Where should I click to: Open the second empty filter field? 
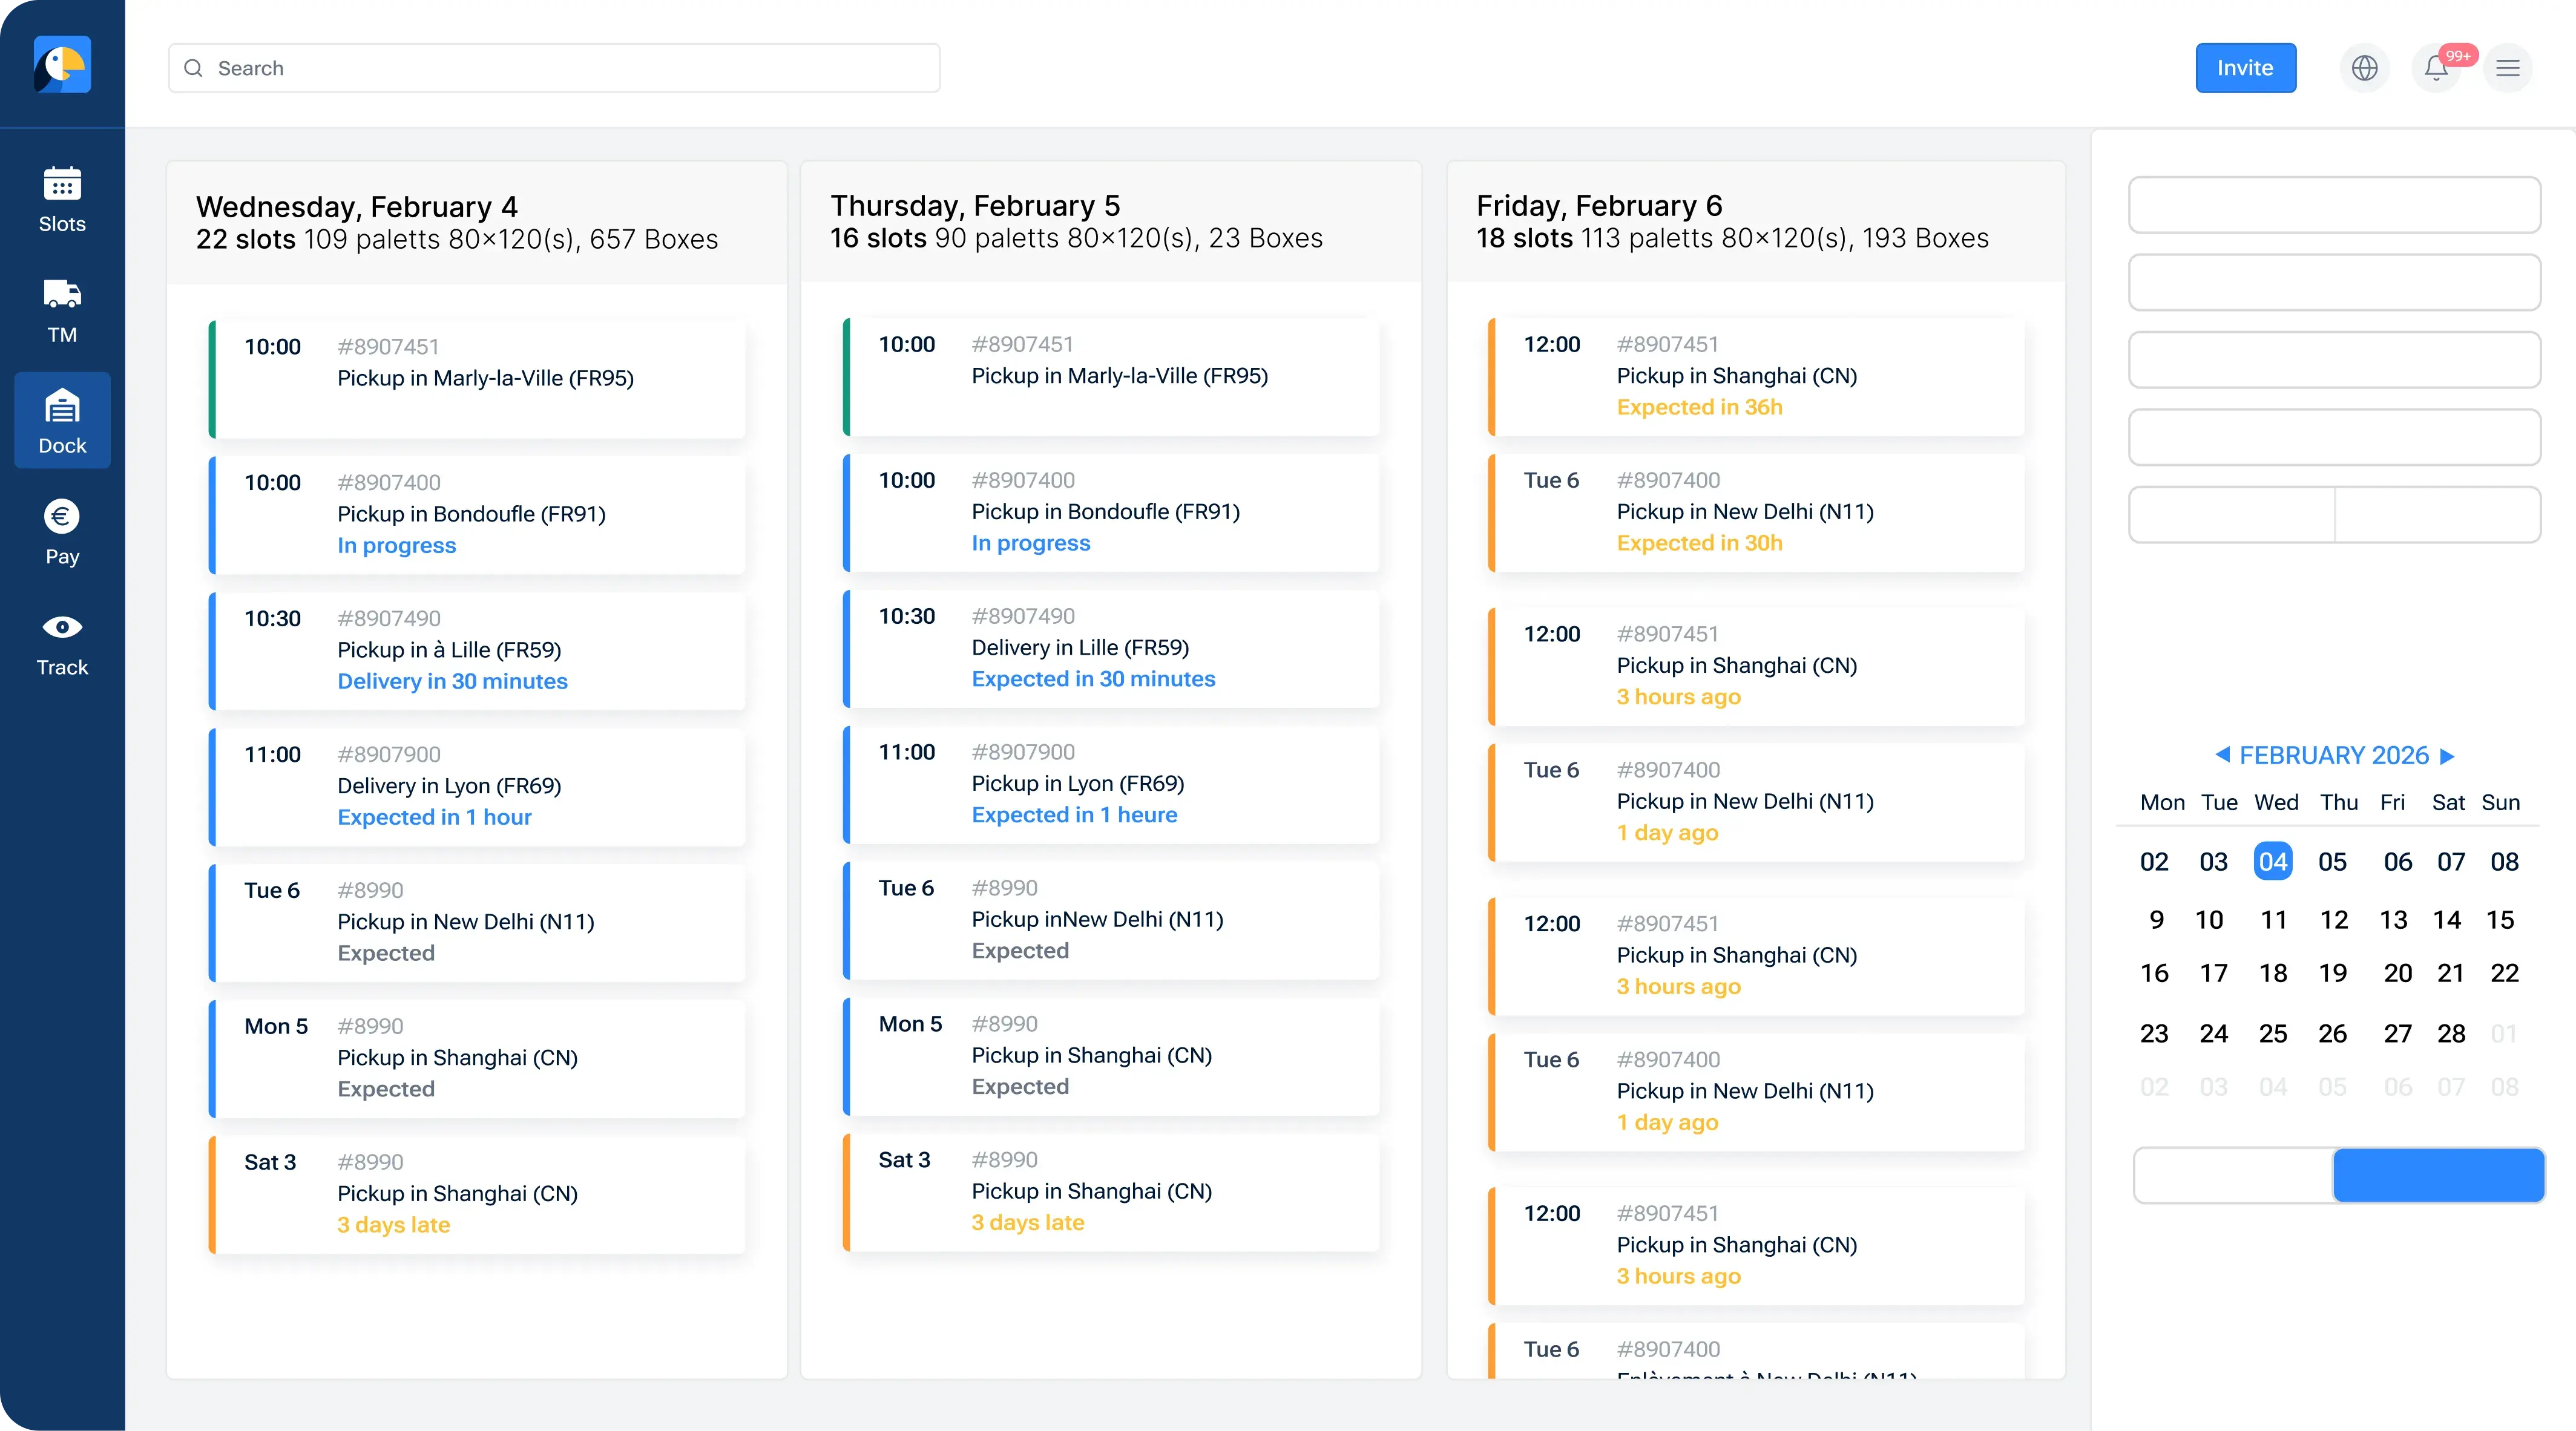coord(2334,282)
